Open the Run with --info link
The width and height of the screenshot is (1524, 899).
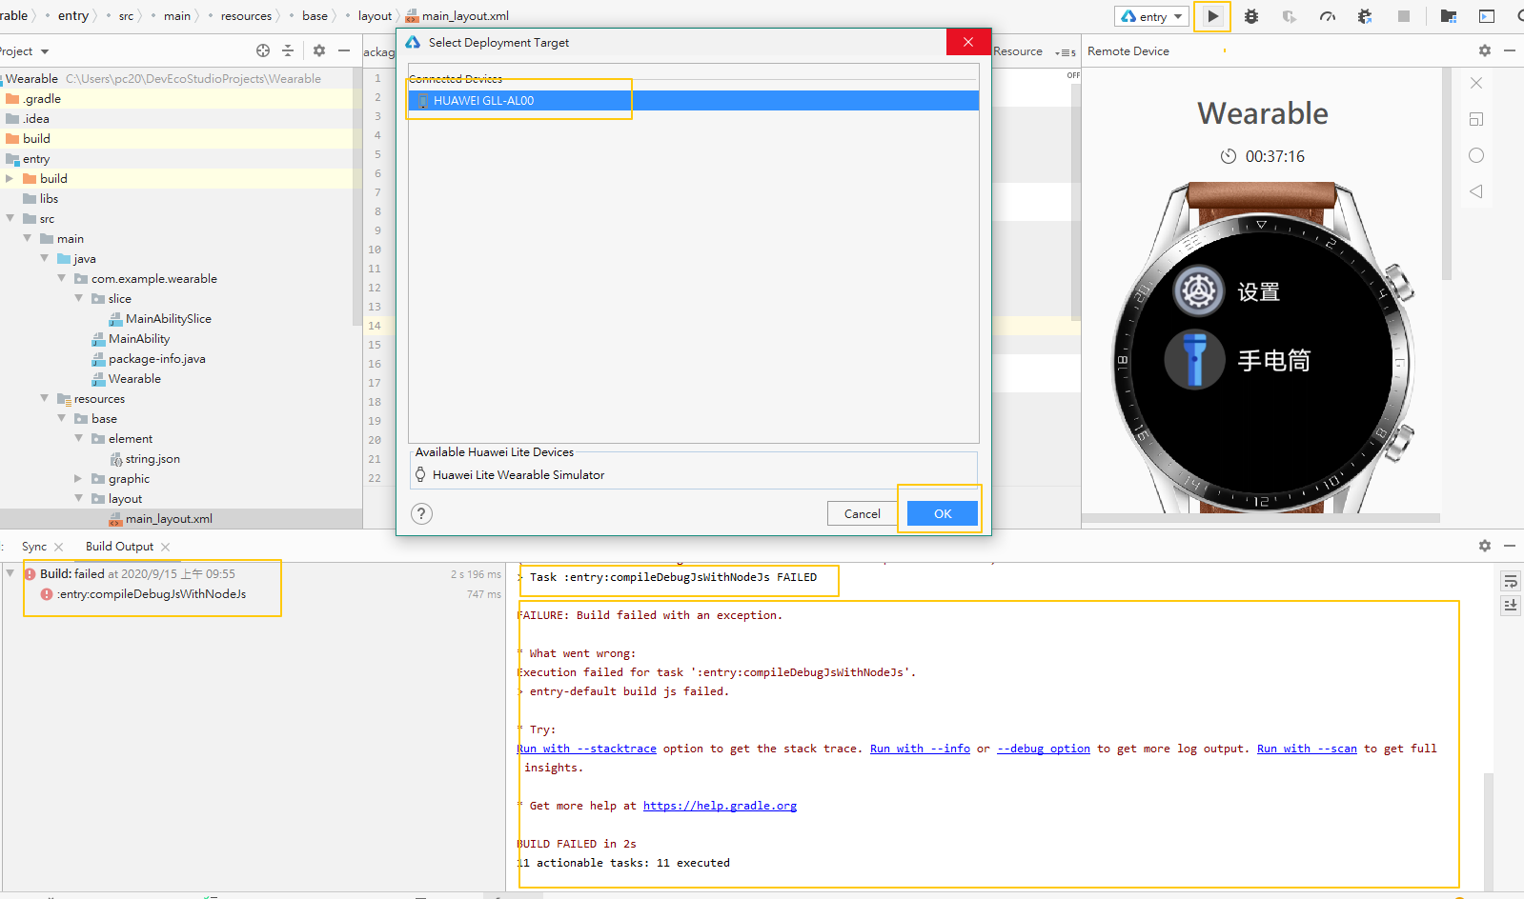pos(920,749)
